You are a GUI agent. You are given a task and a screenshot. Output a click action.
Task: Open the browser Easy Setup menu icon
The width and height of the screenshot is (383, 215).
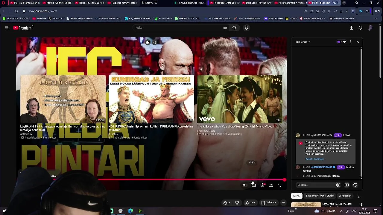tap(347, 11)
